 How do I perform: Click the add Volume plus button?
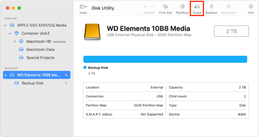[145, 7]
